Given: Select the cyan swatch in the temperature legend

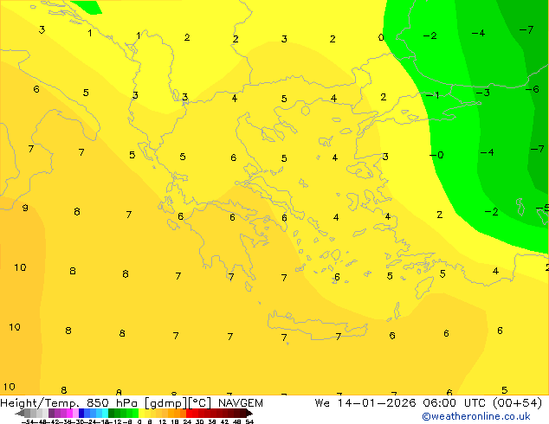Looking at the screenshot, I should [106, 414].
